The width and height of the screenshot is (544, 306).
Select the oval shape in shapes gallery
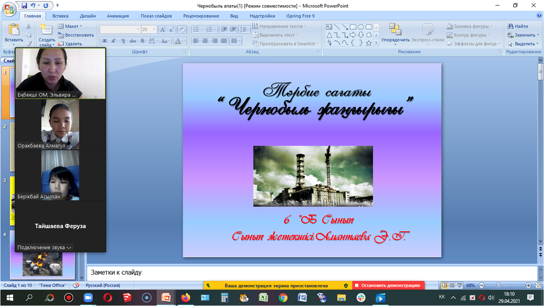pyautogui.click(x=361, y=27)
